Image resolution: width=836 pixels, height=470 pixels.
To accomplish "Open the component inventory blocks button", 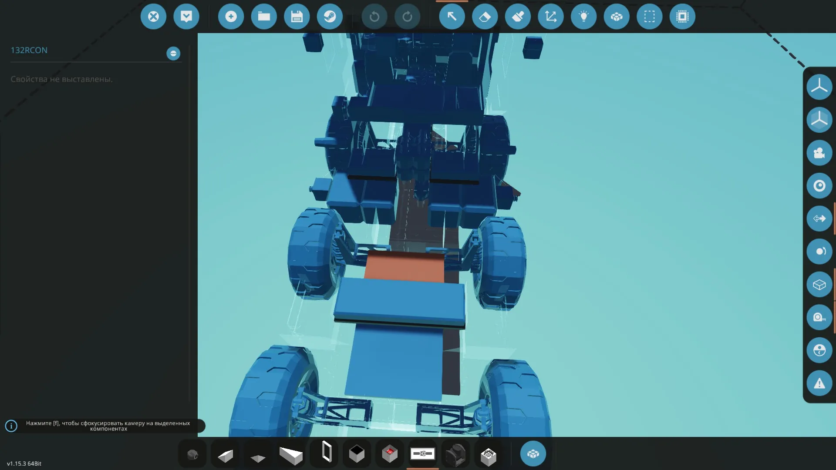I will [533, 454].
